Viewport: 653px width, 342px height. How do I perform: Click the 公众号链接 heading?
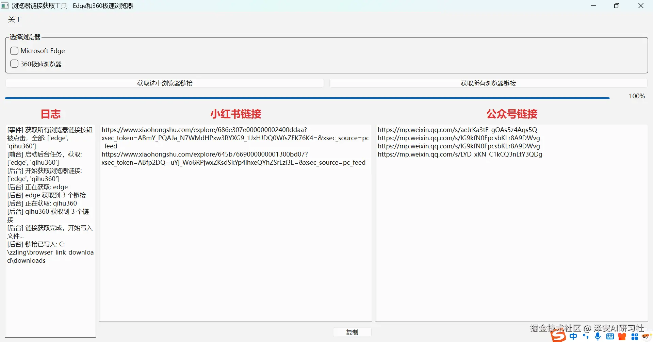pos(512,114)
